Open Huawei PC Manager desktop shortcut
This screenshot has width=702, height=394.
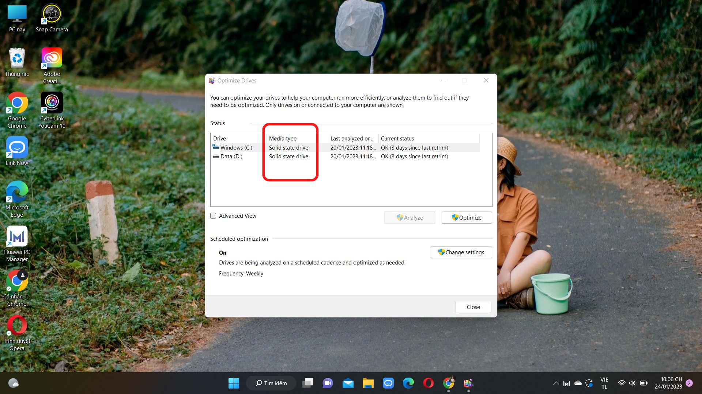click(x=17, y=244)
